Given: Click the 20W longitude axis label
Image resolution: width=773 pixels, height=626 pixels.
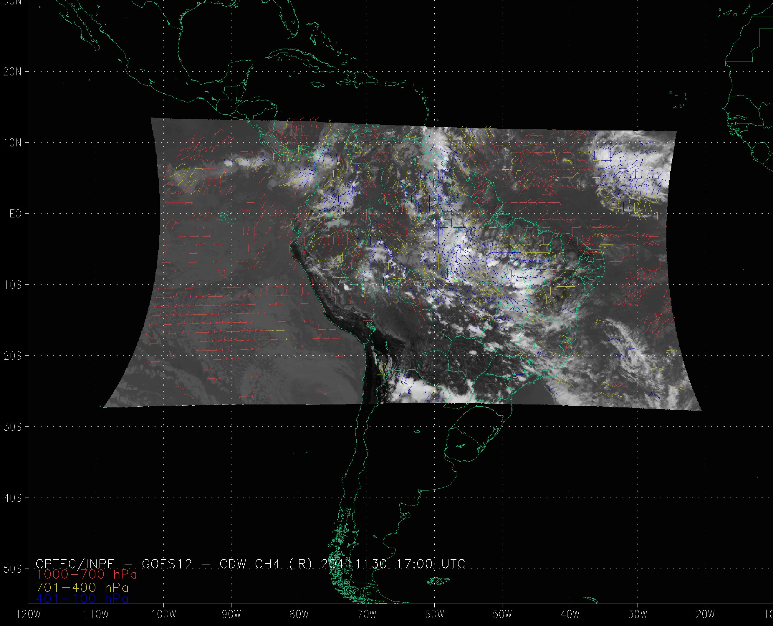Looking at the screenshot, I should pos(705,615).
